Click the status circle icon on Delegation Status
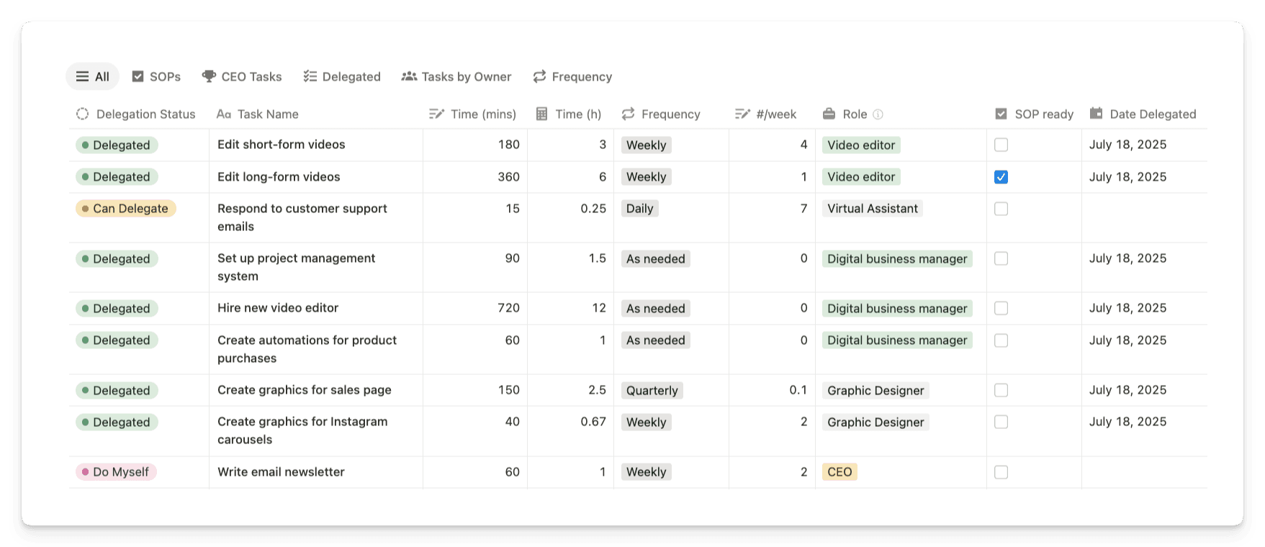This screenshot has height=547, width=1265. (83, 114)
